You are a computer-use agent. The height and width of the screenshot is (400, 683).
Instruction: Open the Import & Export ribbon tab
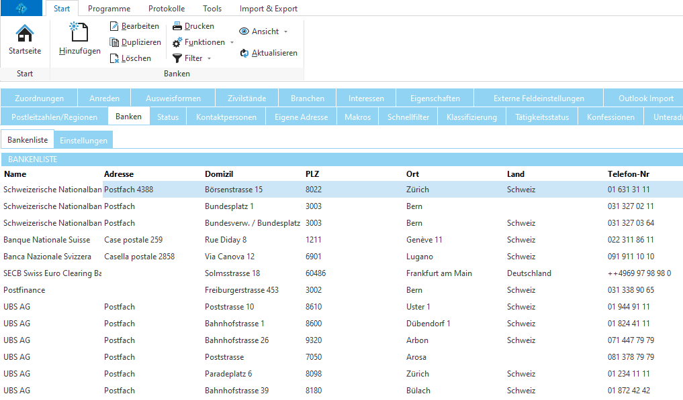pos(268,9)
